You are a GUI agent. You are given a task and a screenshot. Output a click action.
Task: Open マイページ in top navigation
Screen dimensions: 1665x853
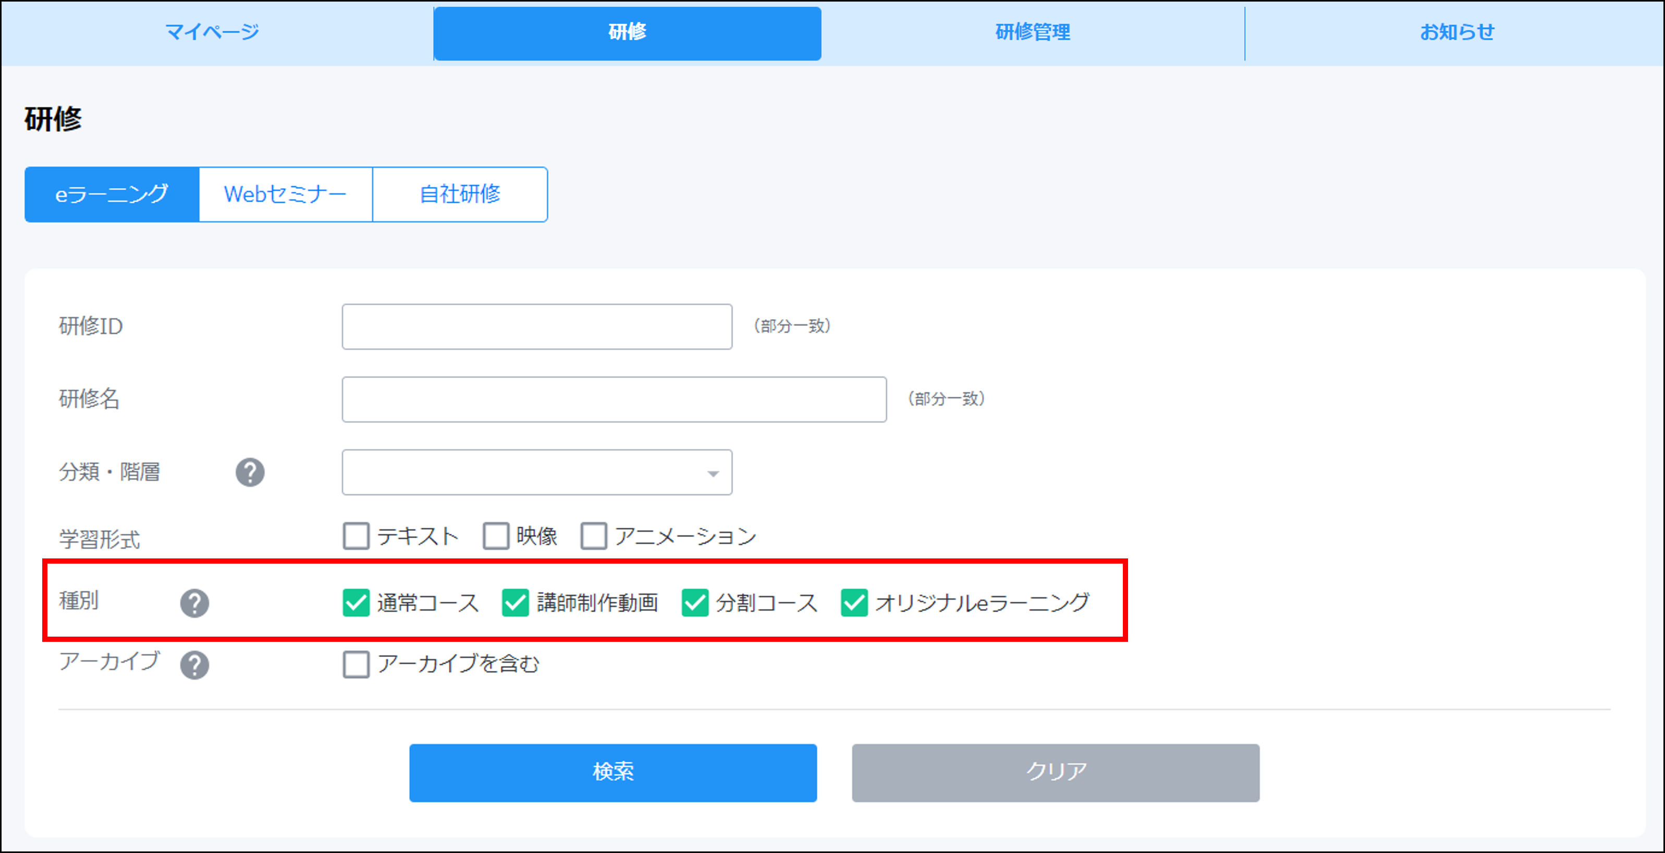point(212,32)
